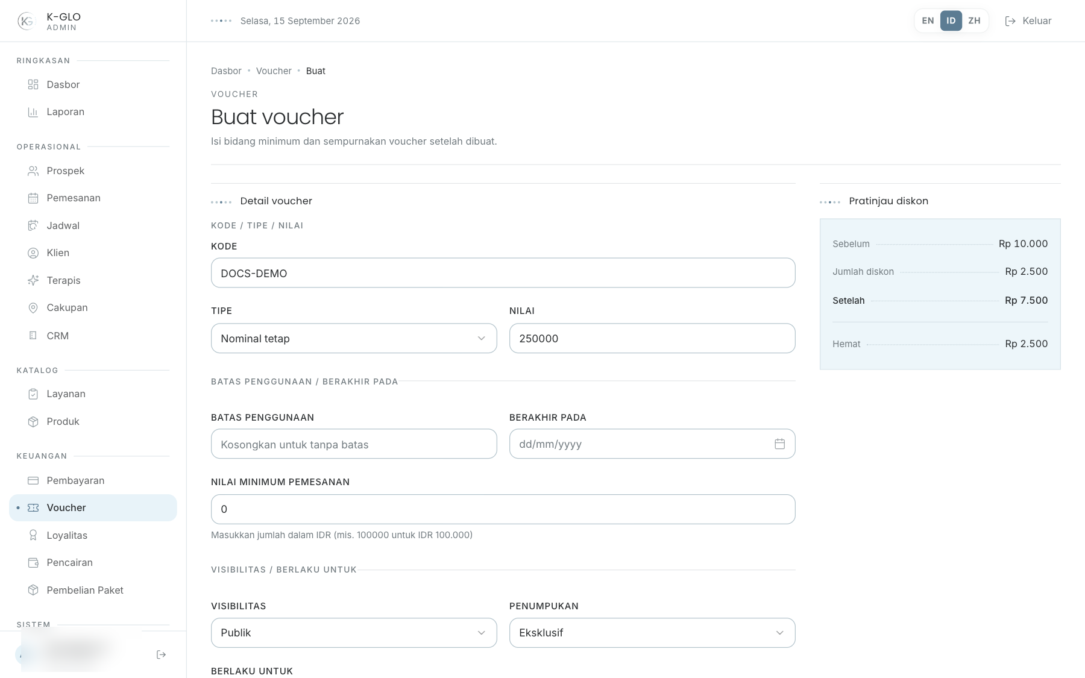Viewport: 1085px width, 678px height.
Task: Expand the Penumpukan dropdown showing Eksklusif
Action: point(652,633)
